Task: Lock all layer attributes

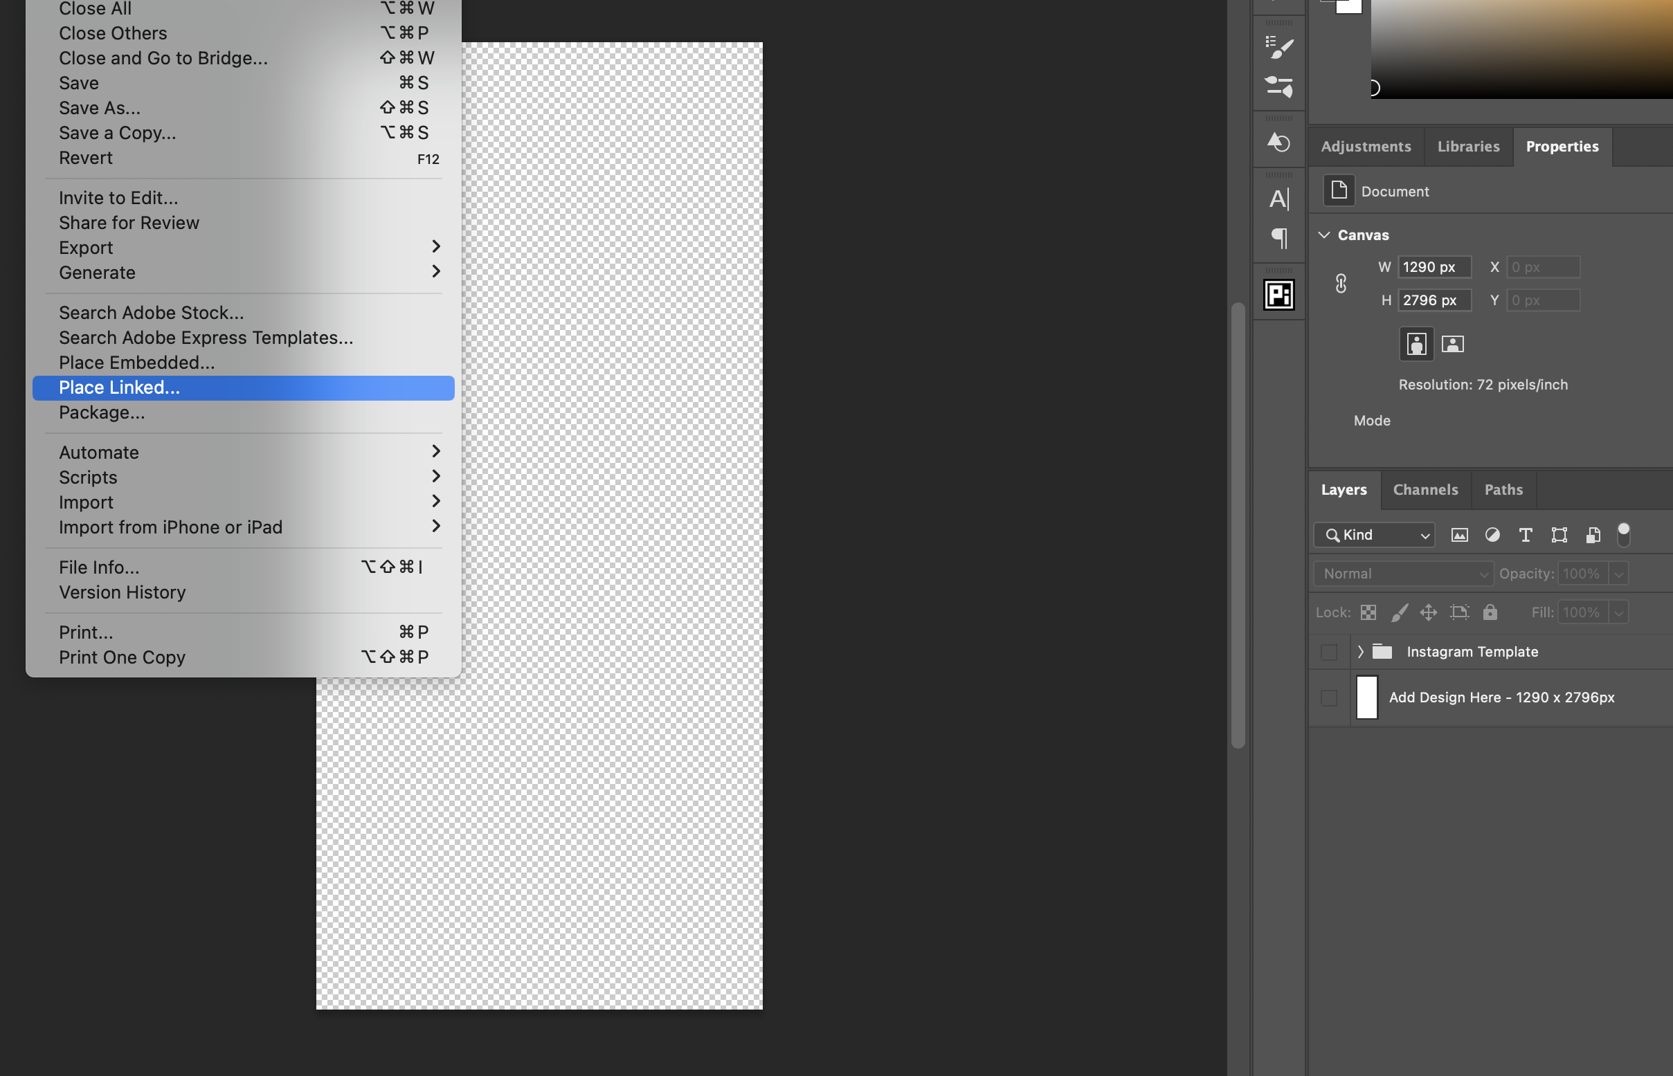Action: tap(1490, 612)
